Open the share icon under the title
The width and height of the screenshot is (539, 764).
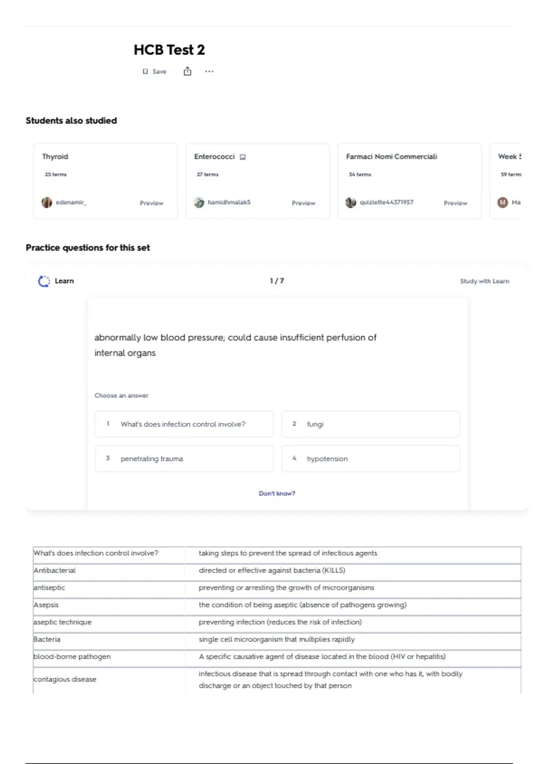point(187,71)
